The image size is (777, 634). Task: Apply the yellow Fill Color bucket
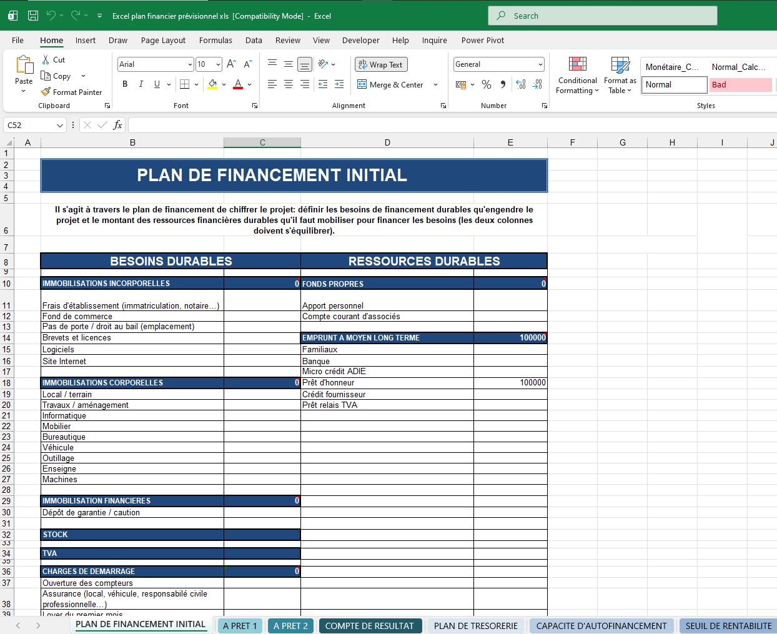tap(212, 84)
